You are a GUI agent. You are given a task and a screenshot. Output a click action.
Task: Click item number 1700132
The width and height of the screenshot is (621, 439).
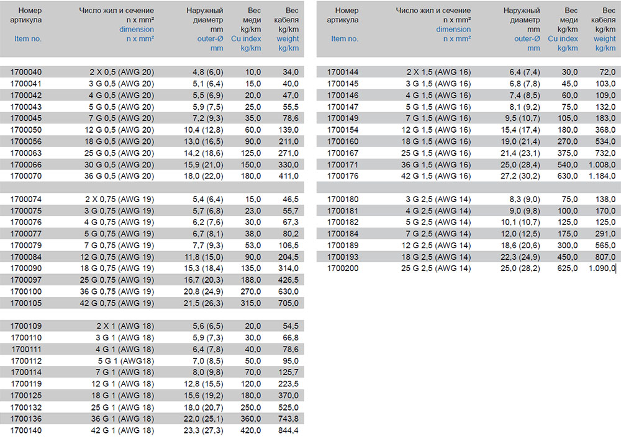(x=25, y=408)
